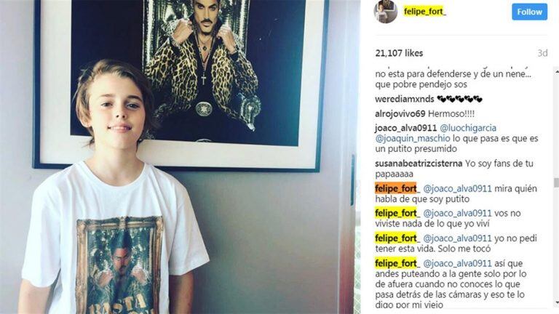Open felipe_fort_ username in post header
The image size is (559, 314).
pyautogui.click(x=424, y=12)
